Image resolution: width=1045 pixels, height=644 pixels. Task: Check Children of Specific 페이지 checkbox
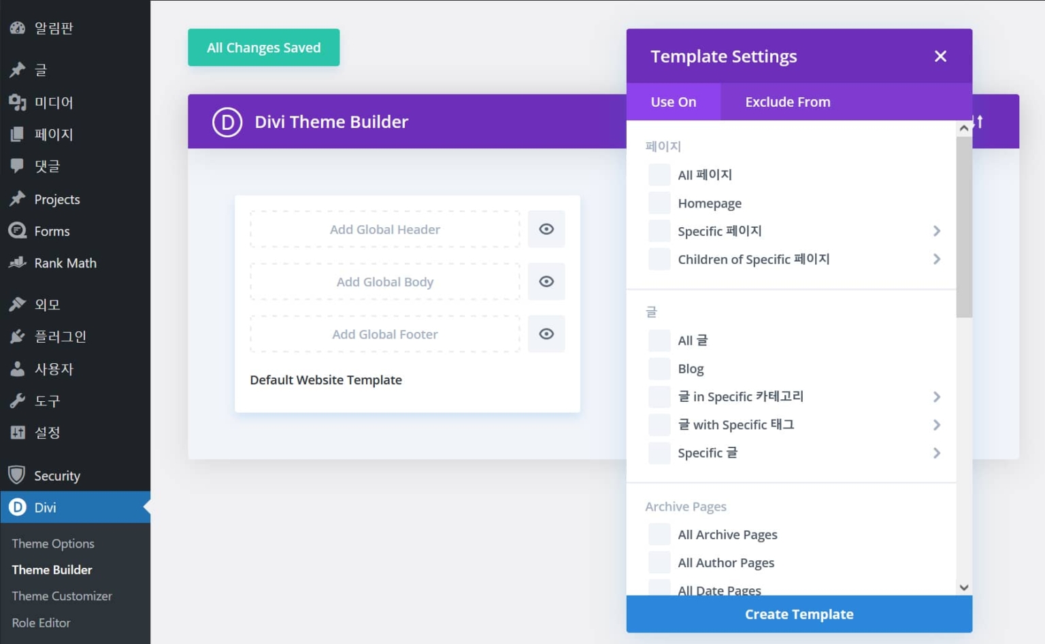(659, 259)
